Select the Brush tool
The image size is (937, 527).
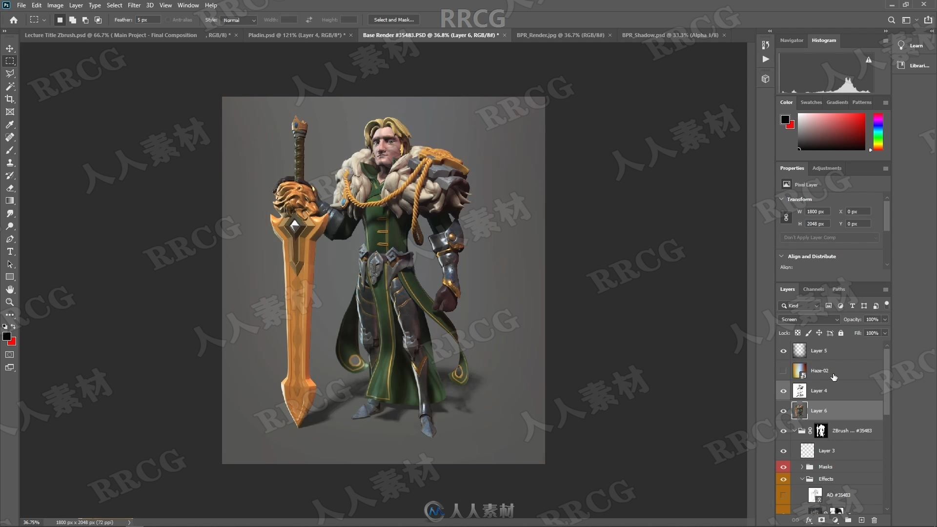tap(10, 149)
